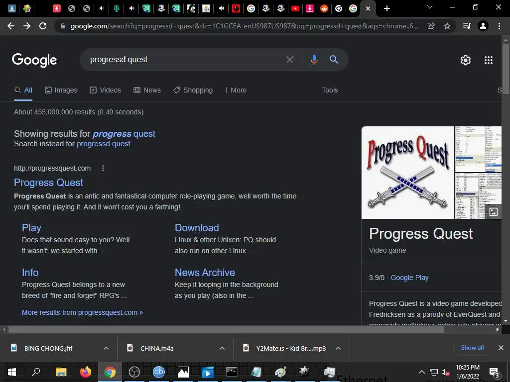
Task: Switch to News results
Action: (147, 91)
